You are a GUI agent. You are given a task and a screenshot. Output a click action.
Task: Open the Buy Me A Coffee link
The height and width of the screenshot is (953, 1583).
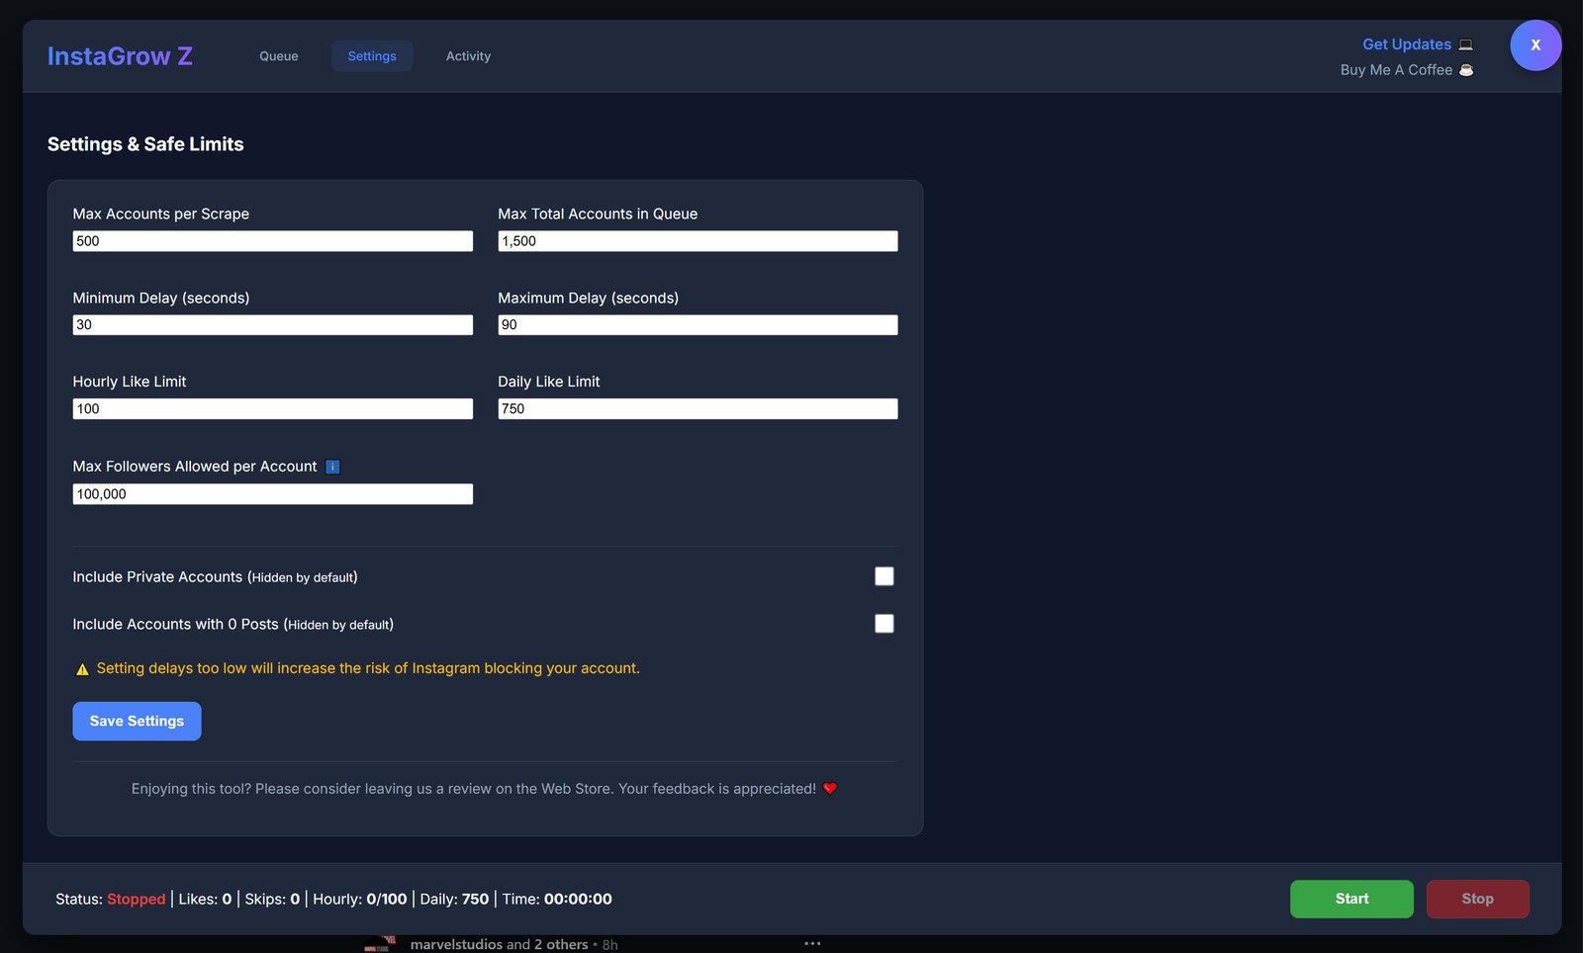(x=1398, y=69)
